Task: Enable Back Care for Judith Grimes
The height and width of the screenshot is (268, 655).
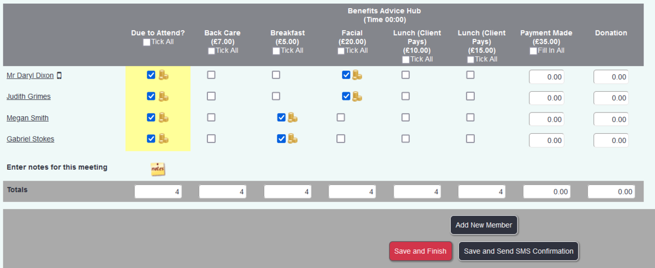Action: (x=211, y=96)
